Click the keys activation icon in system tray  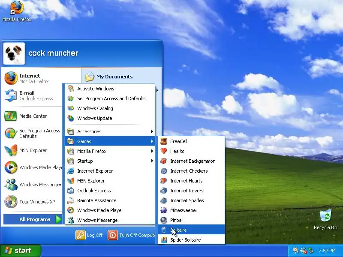(x=295, y=251)
